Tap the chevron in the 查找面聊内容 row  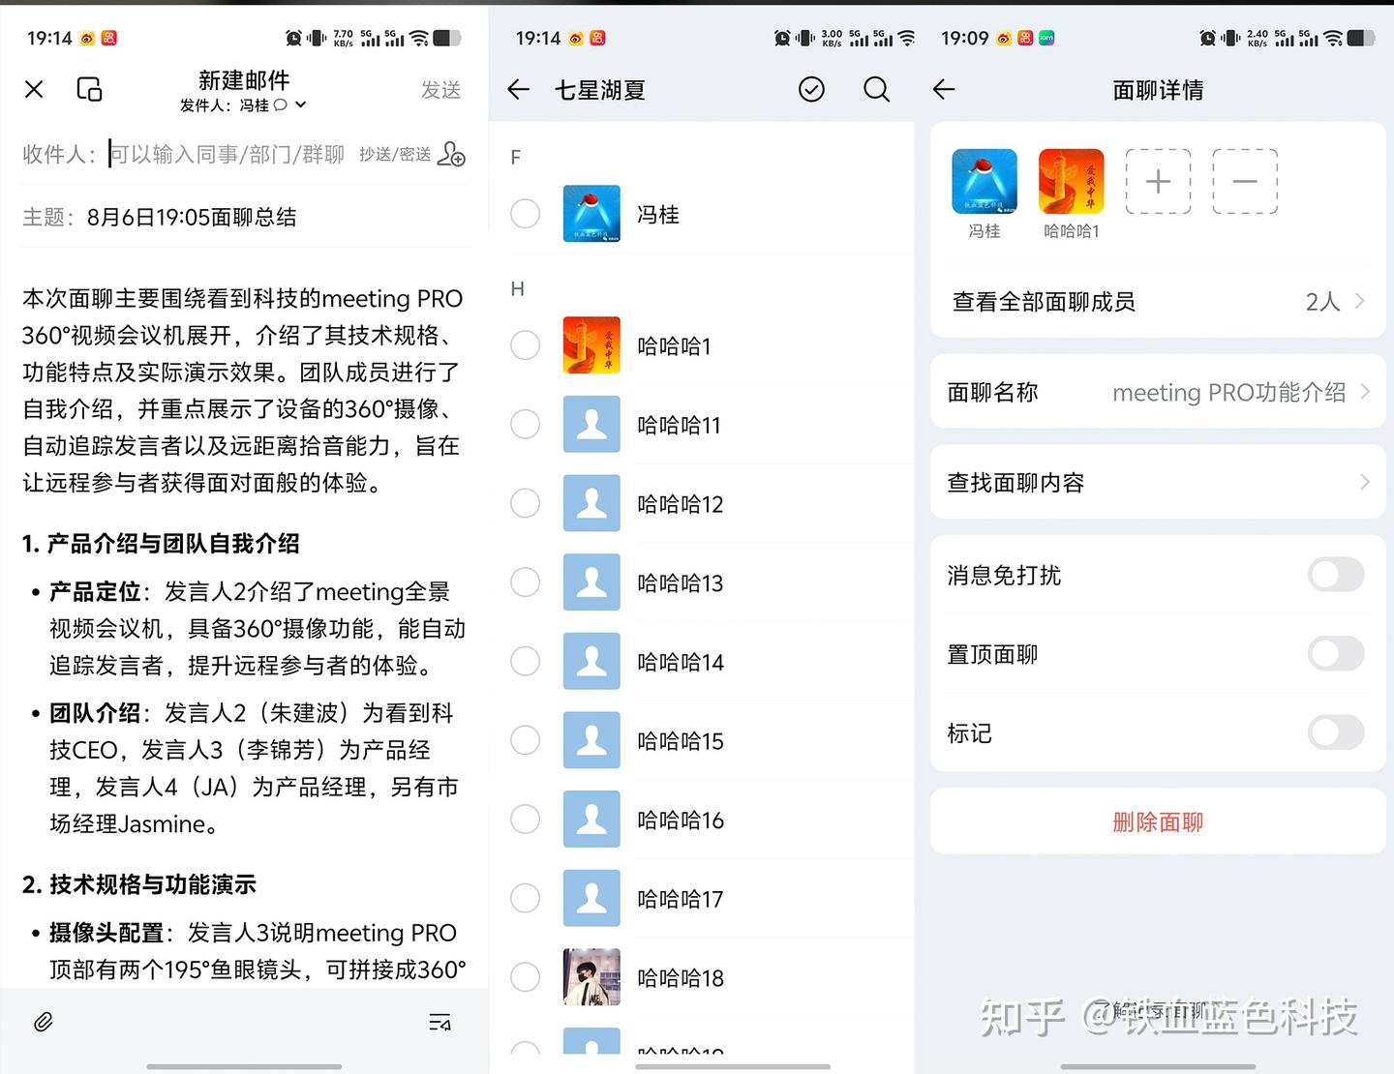pyautogui.click(x=1364, y=482)
